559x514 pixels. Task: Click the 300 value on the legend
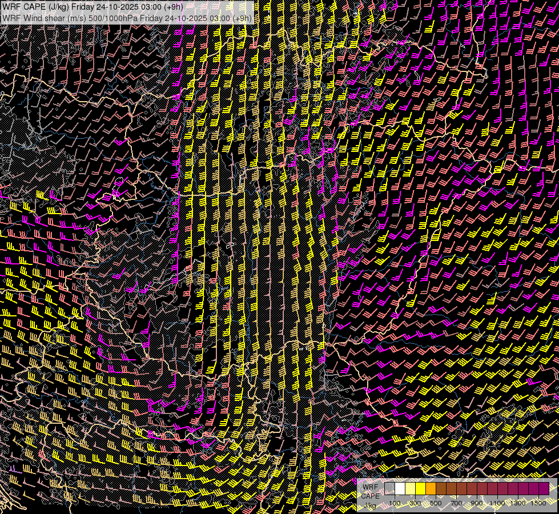click(x=415, y=503)
